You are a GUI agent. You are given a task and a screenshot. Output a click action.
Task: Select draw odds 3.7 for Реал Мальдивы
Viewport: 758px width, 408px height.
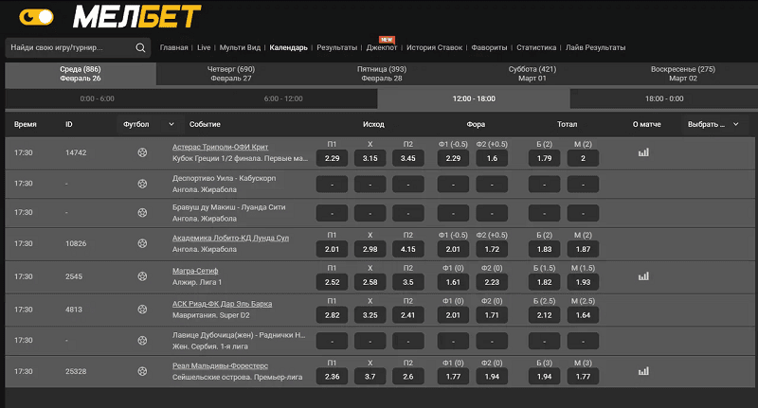pyautogui.click(x=370, y=377)
